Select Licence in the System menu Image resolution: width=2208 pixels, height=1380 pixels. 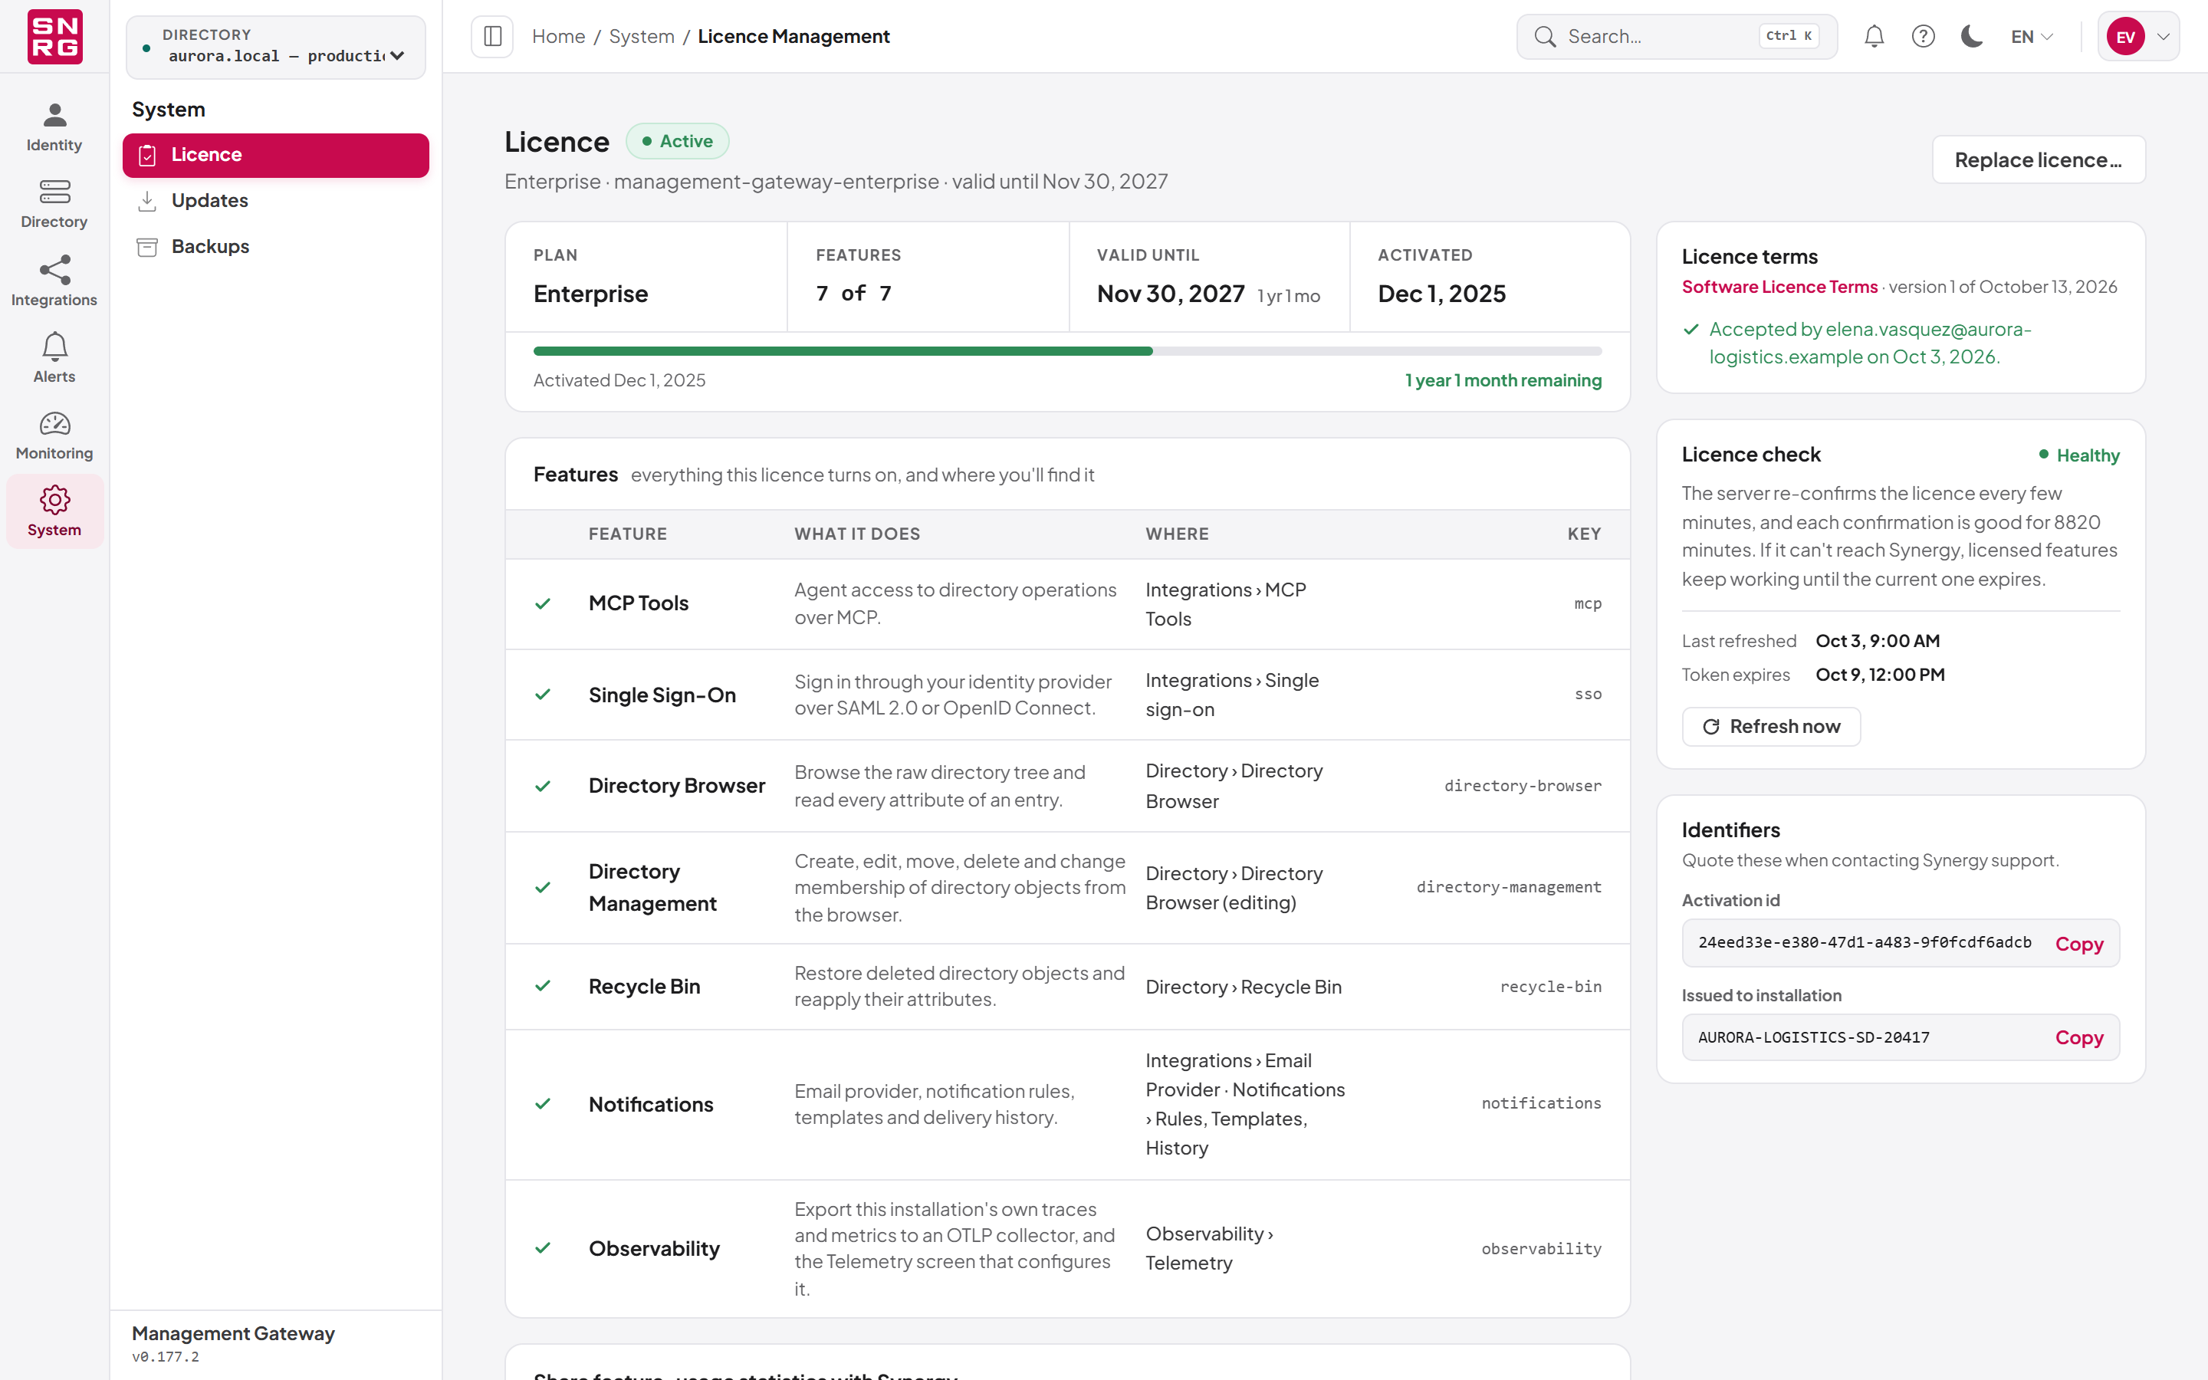pos(275,155)
